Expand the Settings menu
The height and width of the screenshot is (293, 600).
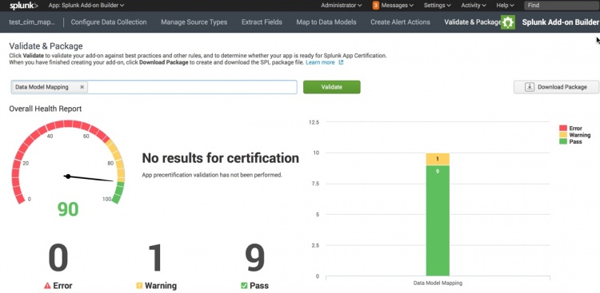click(x=437, y=6)
